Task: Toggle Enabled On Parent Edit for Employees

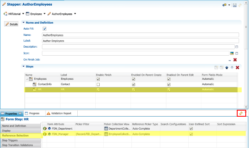Action: click(169, 79)
